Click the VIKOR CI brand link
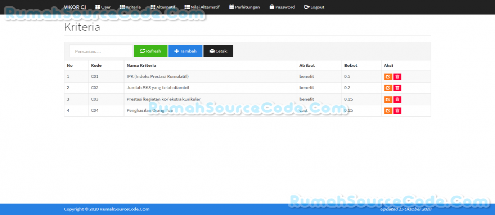The height and width of the screenshot is (215, 495). click(74, 7)
